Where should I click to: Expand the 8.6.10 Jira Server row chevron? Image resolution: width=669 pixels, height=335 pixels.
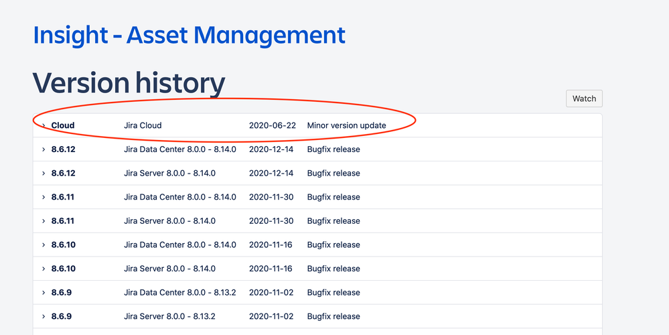click(44, 269)
